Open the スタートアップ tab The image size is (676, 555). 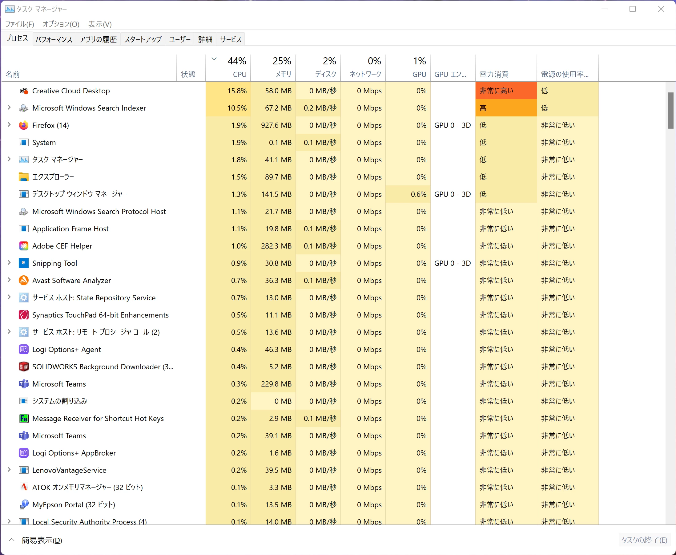143,39
